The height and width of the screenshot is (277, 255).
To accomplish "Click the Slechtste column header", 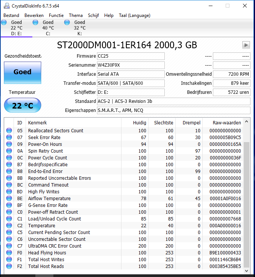I will 162,122.
